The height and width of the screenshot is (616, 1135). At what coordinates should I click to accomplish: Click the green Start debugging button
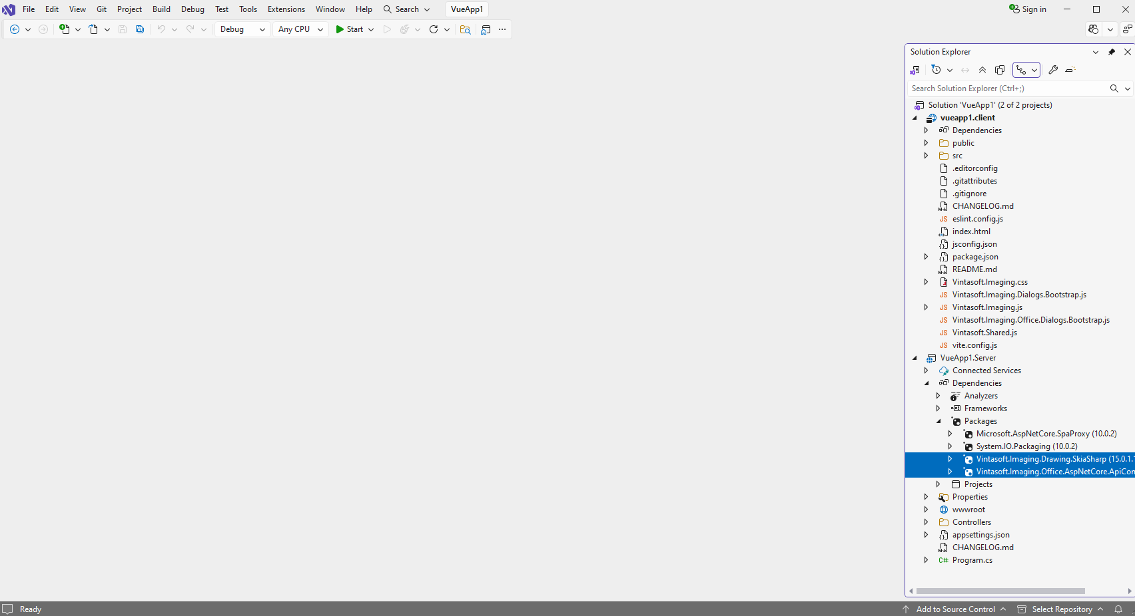tap(350, 29)
